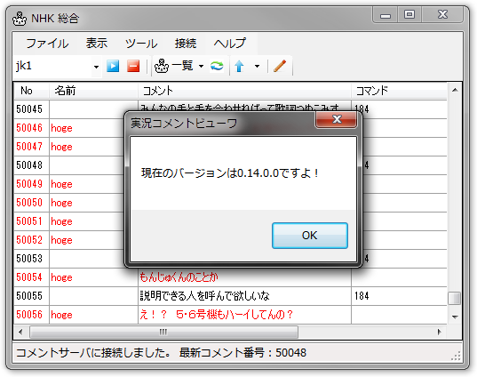Viewport: 477px width, 377px height.
Task: Select row number 50045
Action: tap(29, 109)
